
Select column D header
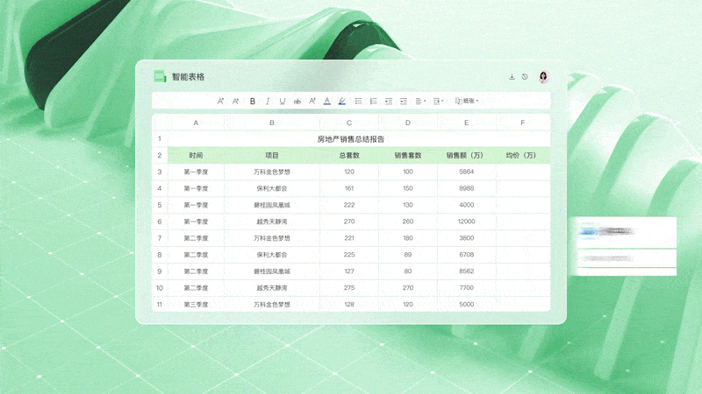pos(408,123)
